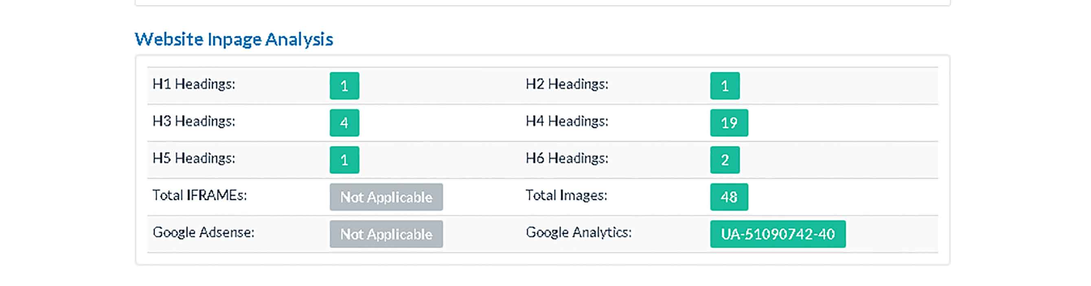
Task: Click the H2 Headings label
Action: (x=567, y=84)
